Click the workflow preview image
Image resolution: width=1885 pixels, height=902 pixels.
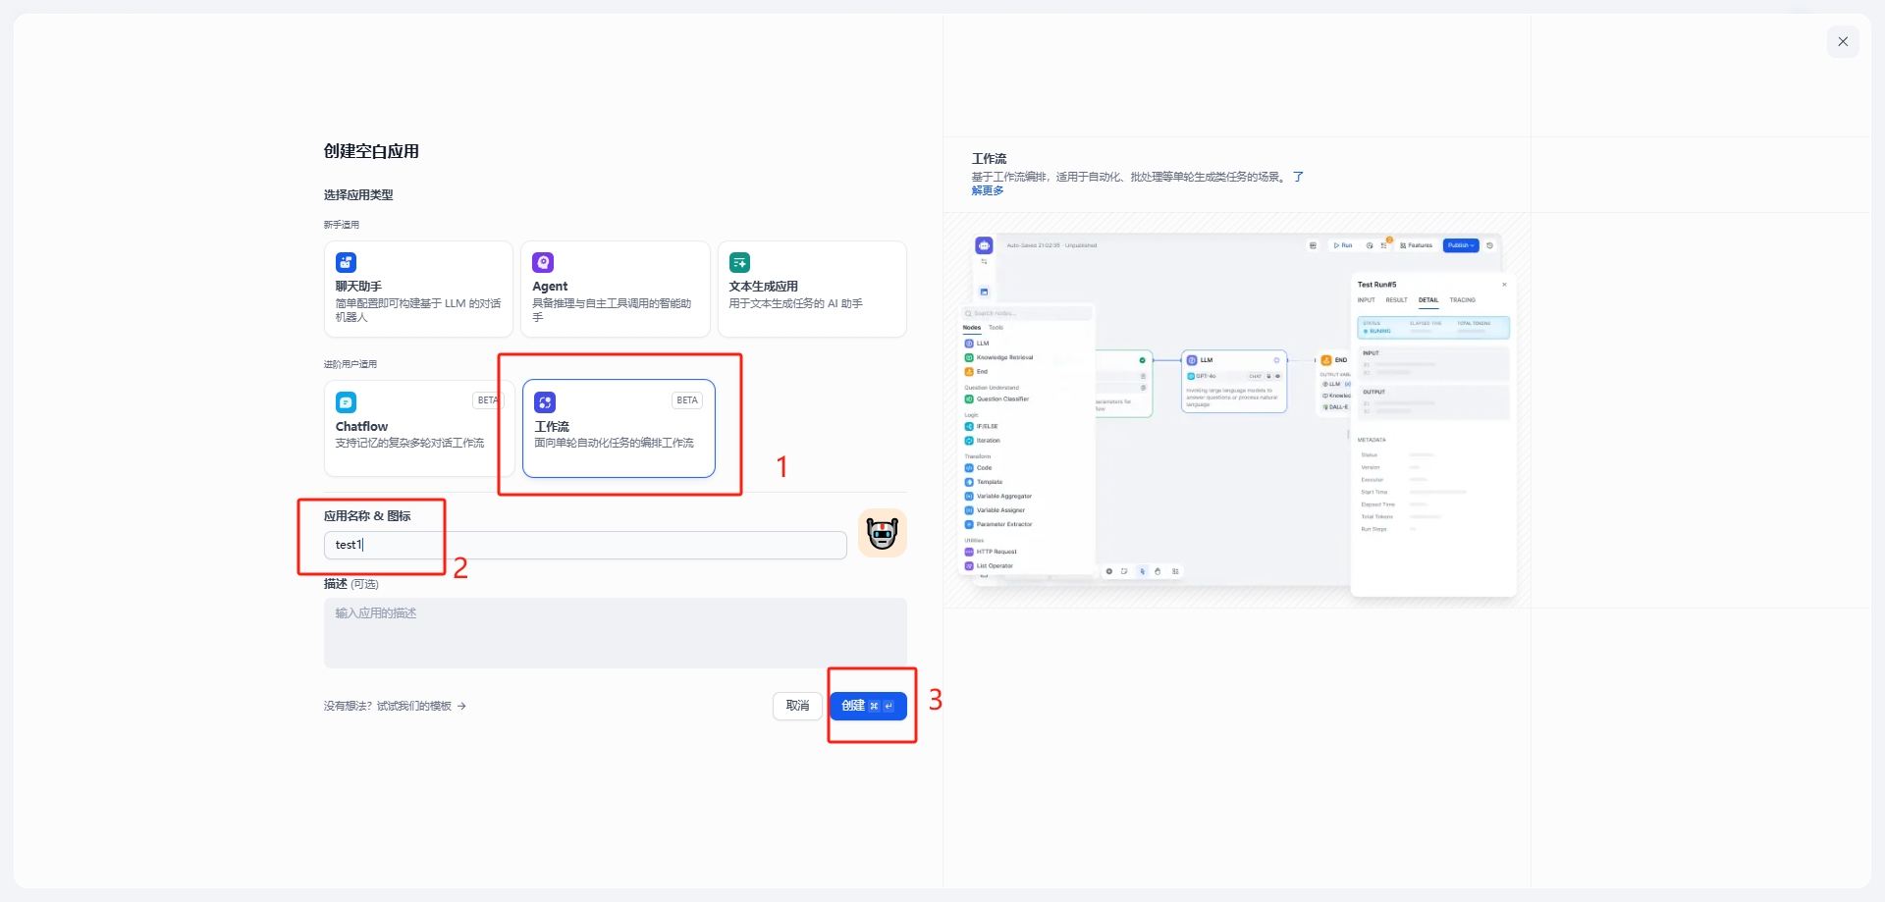click(x=1237, y=410)
